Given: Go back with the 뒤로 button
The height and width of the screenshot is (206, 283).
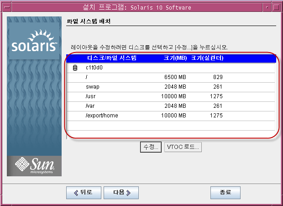Looking at the screenshot, I should [x=84, y=193].
